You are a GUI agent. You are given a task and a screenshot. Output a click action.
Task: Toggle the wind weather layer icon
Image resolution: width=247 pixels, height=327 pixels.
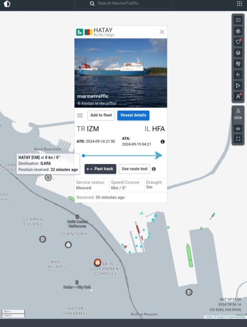[x=238, y=64]
